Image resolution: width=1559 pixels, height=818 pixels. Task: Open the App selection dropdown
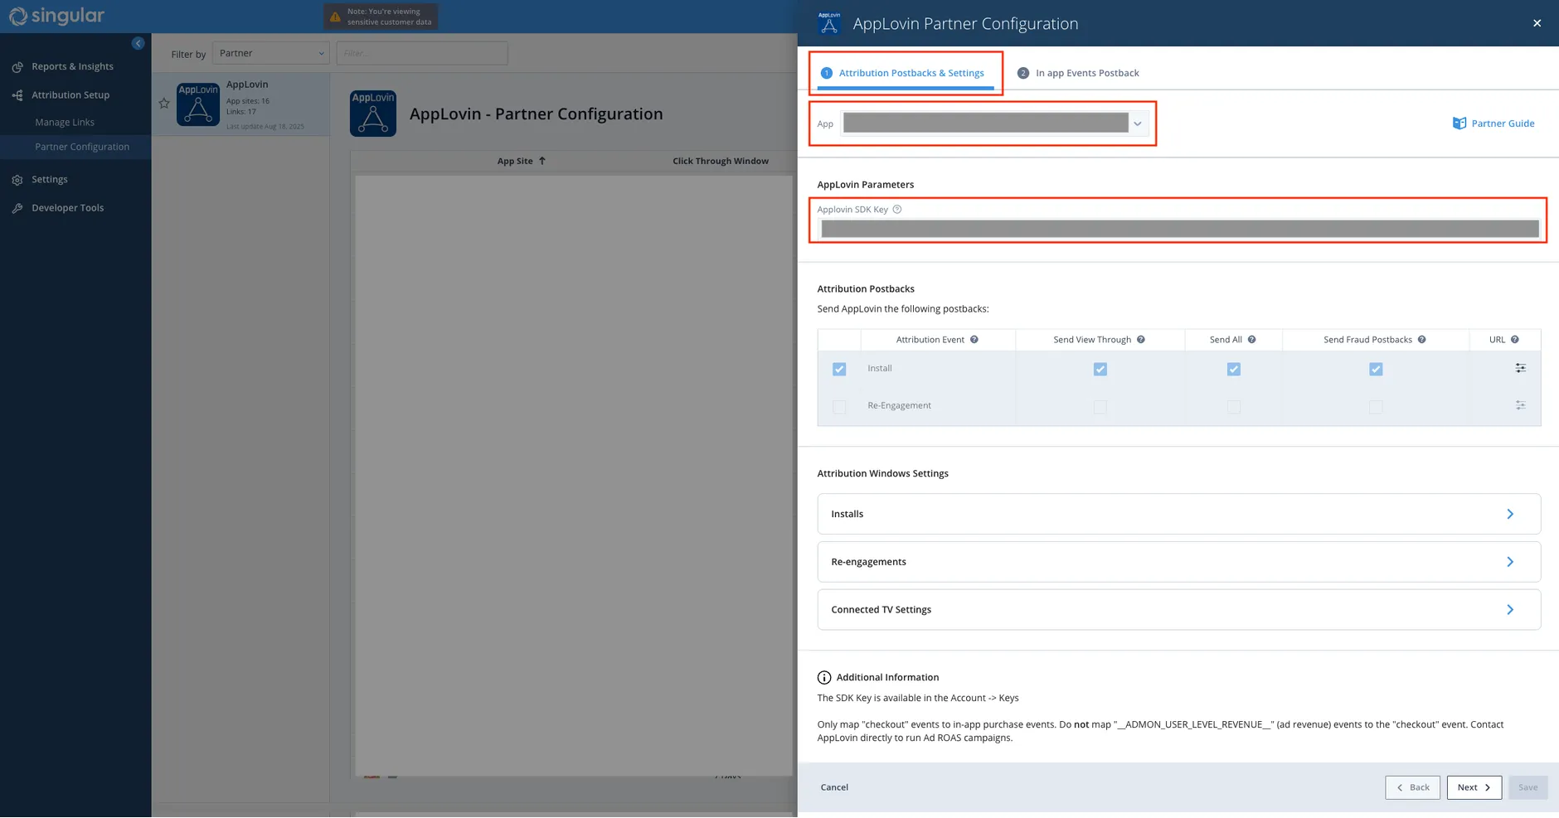point(1138,123)
